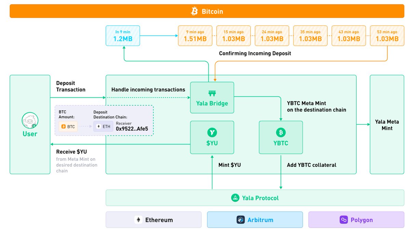Open the Arbitrum chain label

click(260, 220)
